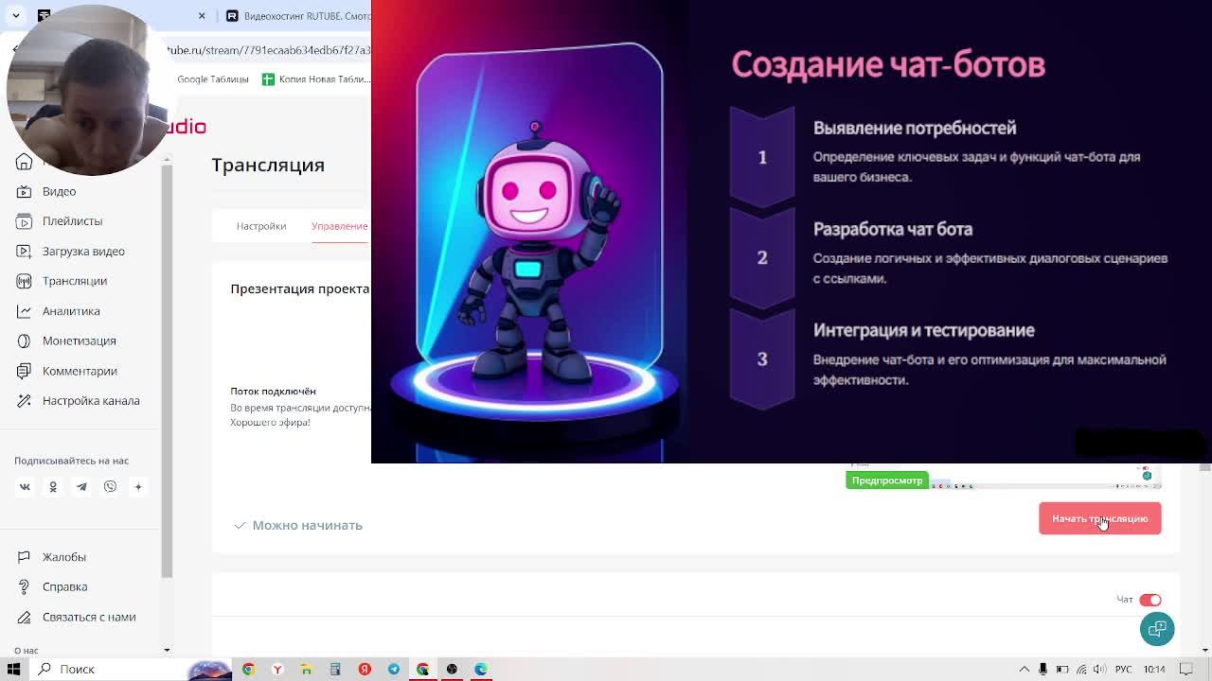Open the support chat bubble widget
The height and width of the screenshot is (681, 1212).
pyautogui.click(x=1157, y=629)
